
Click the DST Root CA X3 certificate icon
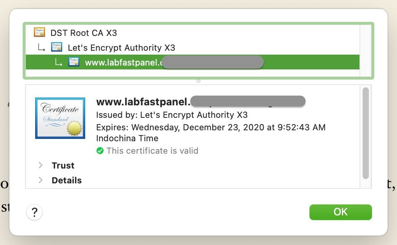pyautogui.click(x=39, y=32)
